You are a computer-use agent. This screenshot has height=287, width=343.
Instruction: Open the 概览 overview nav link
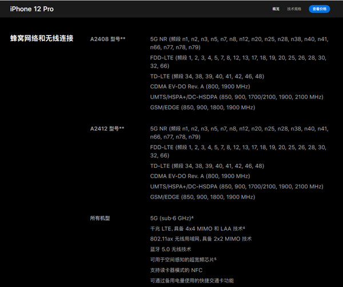point(276,9)
